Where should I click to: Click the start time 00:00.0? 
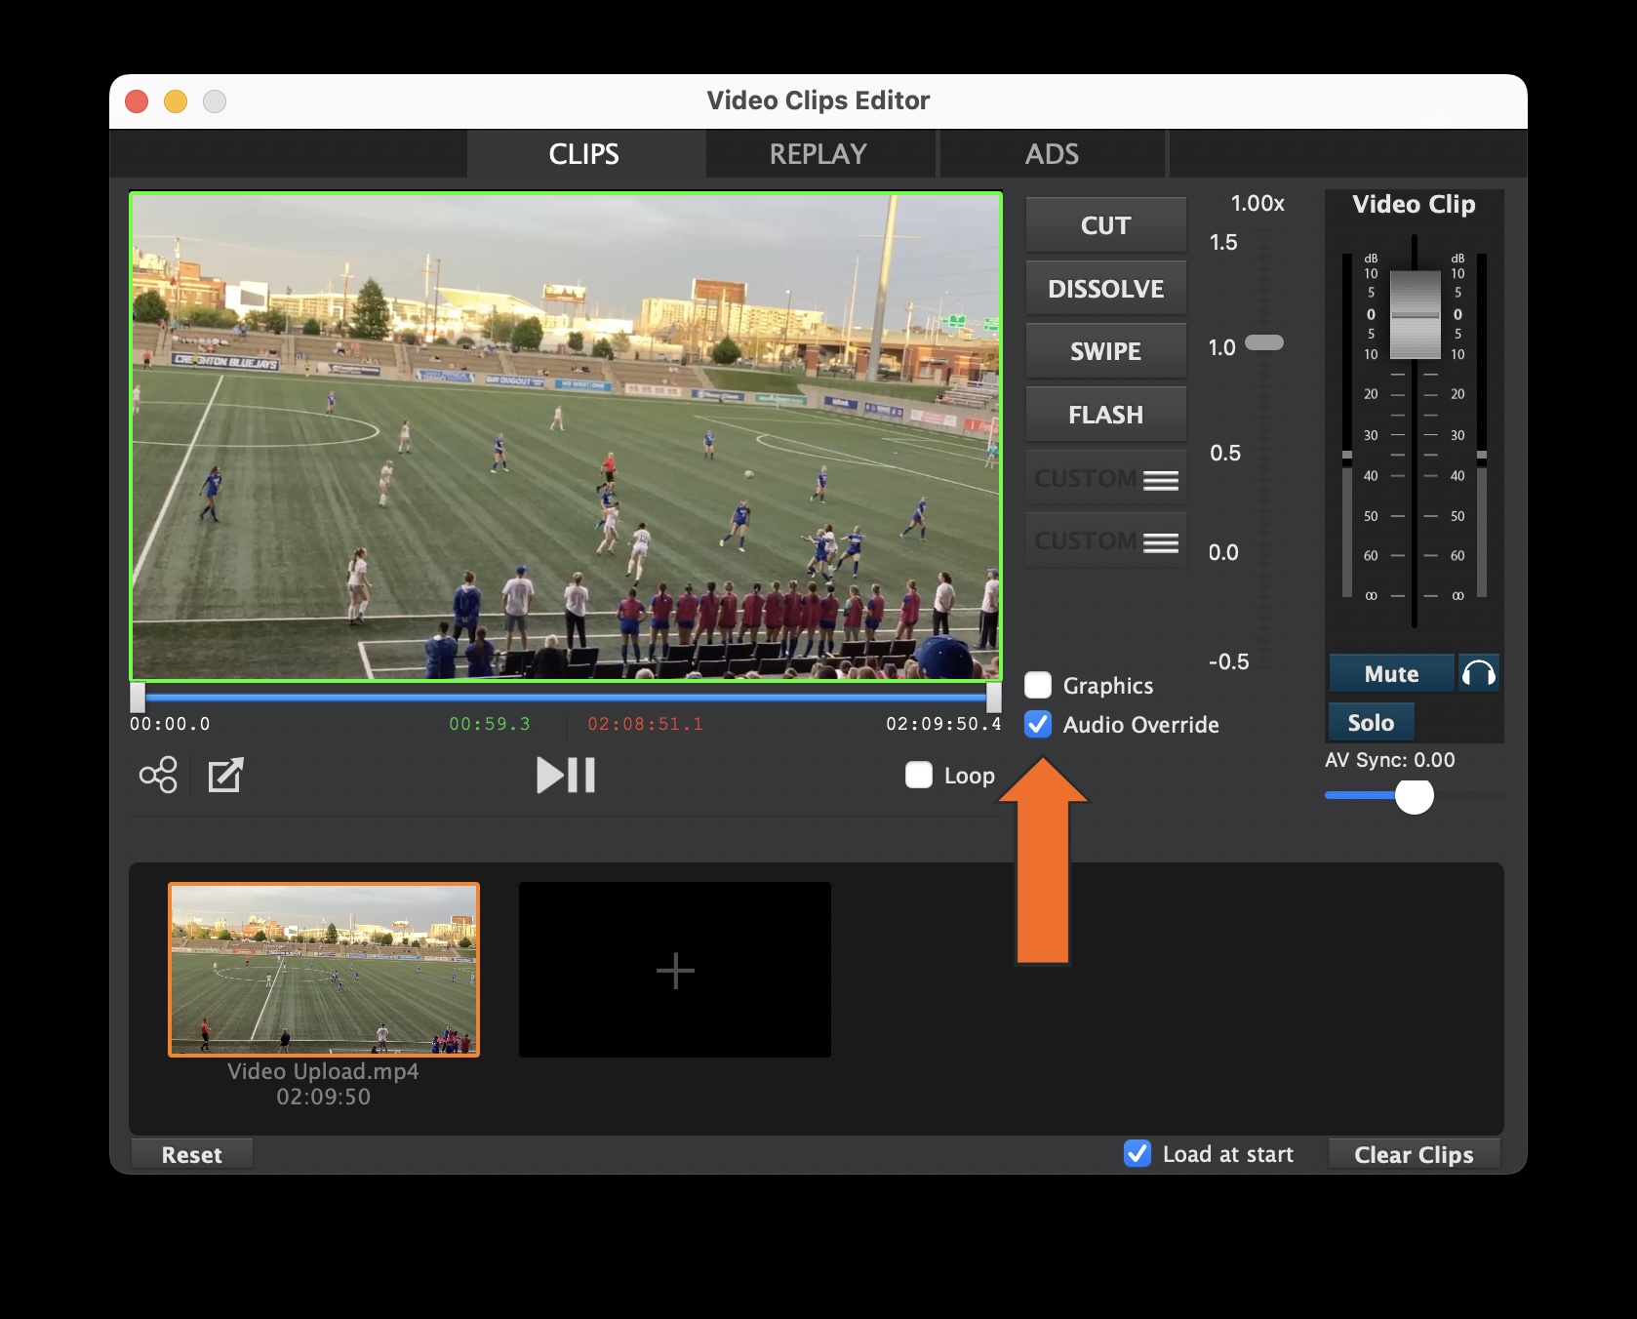point(170,724)
